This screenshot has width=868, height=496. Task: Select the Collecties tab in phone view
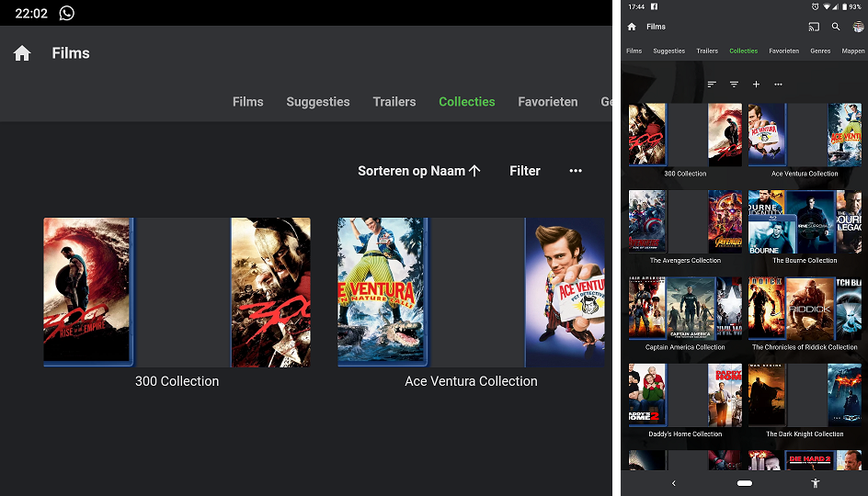tap(744, 51)
